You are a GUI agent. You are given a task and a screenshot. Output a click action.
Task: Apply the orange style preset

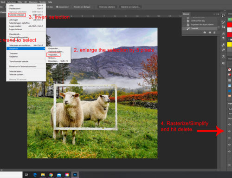230,96
